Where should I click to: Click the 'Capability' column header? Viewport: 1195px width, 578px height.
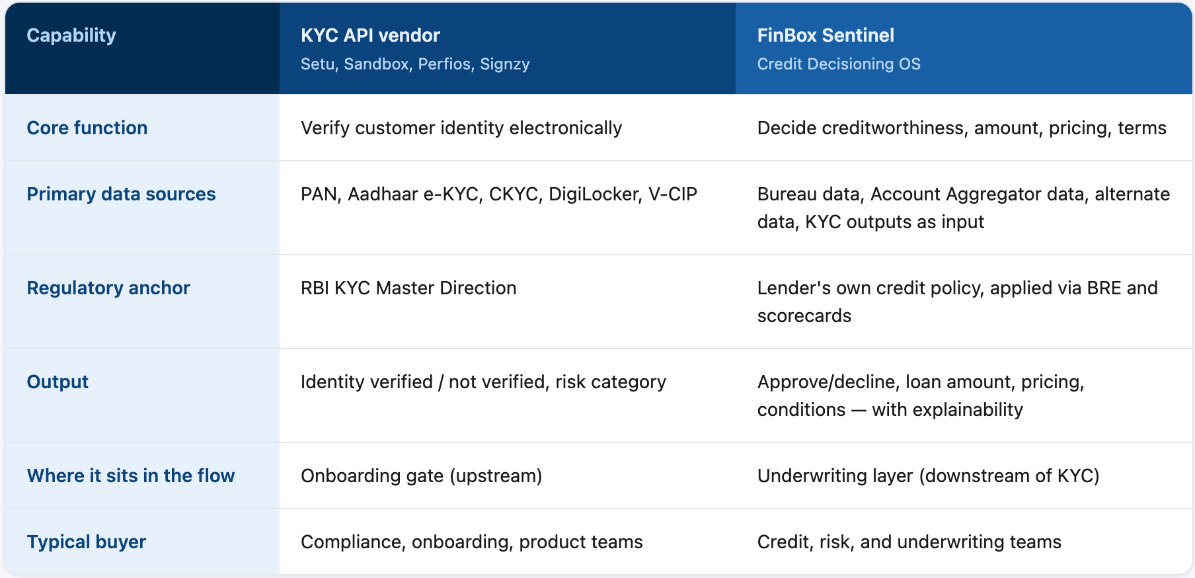71,35
